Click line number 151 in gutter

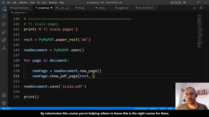(x=16, y=76)
